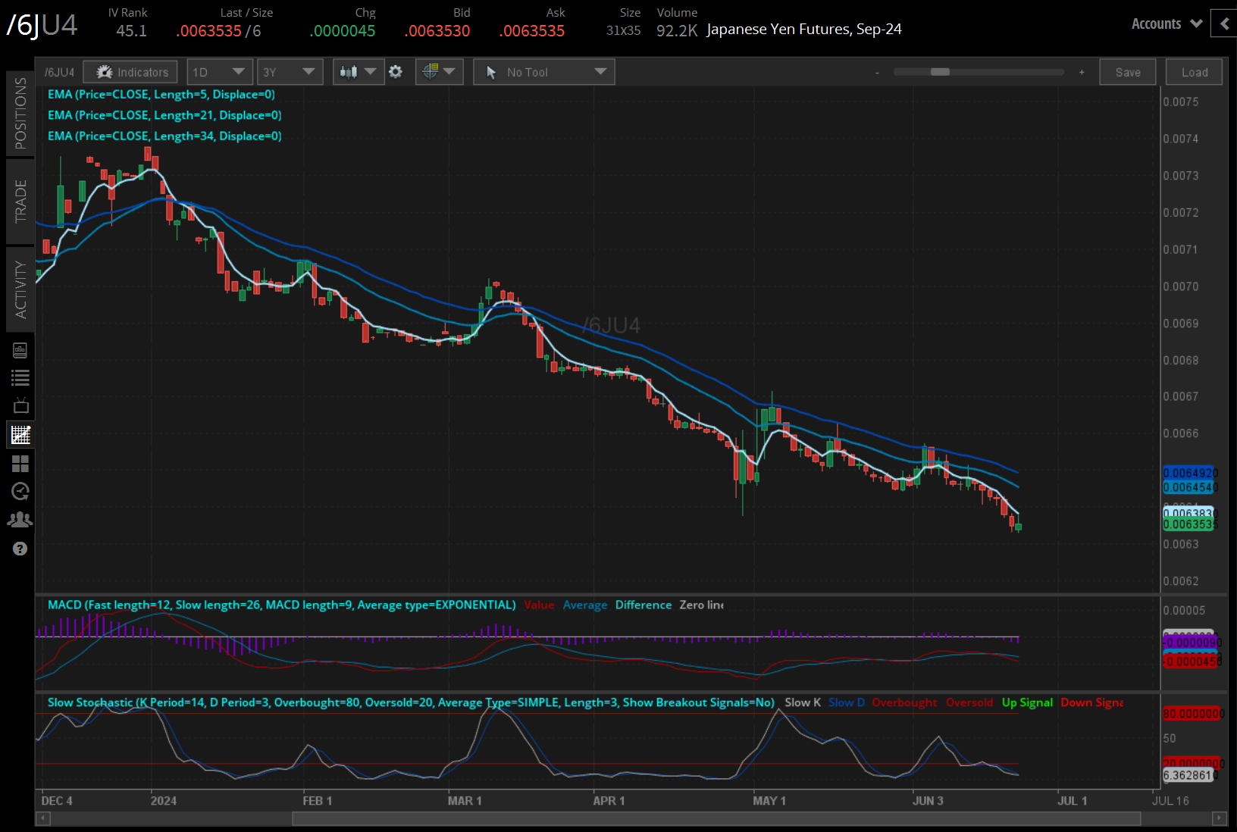Select the chart view sidebar icon
This screenshot has height=832, width=1237.
[20, 435]
